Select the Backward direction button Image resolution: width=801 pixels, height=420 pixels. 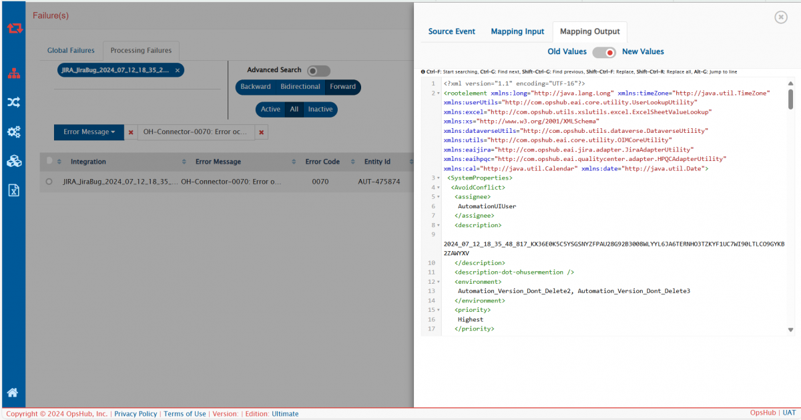click(x=256, y=87)
